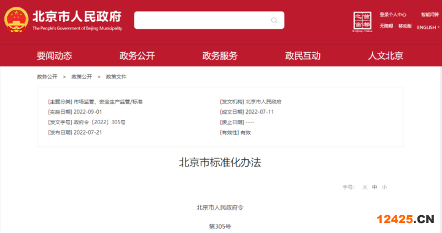The height and width of the screenshot is (233, 442).
Task: Open the 首都之窗 Beijing-China logo
Action: pyautogui.click(x=362, y=22)
